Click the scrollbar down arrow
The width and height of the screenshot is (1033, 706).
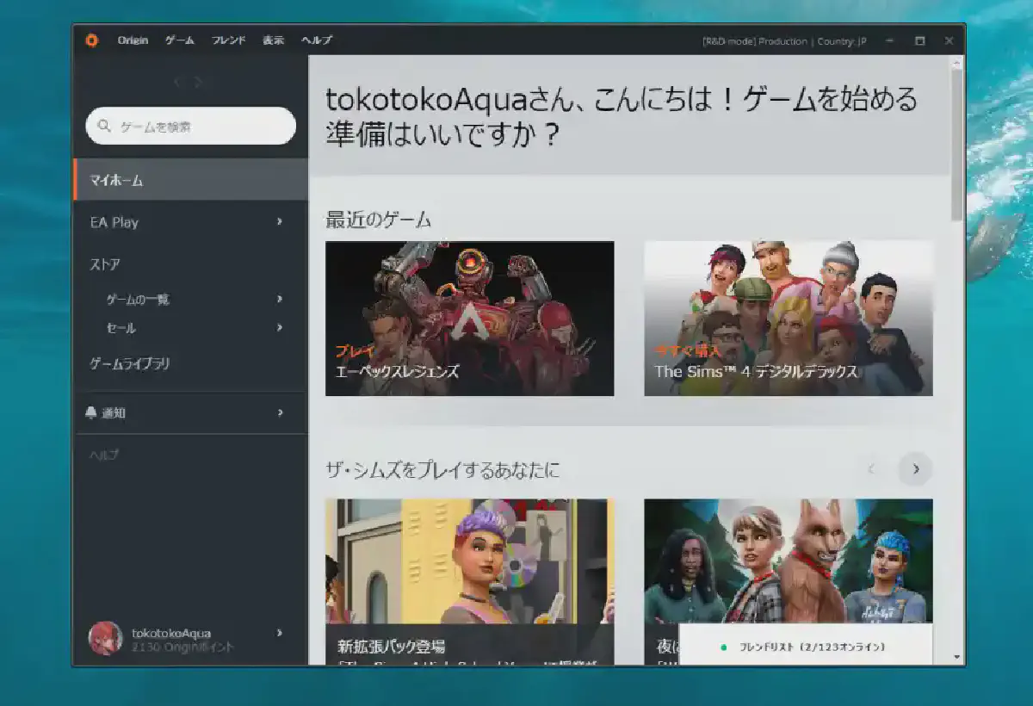[956, 658]
